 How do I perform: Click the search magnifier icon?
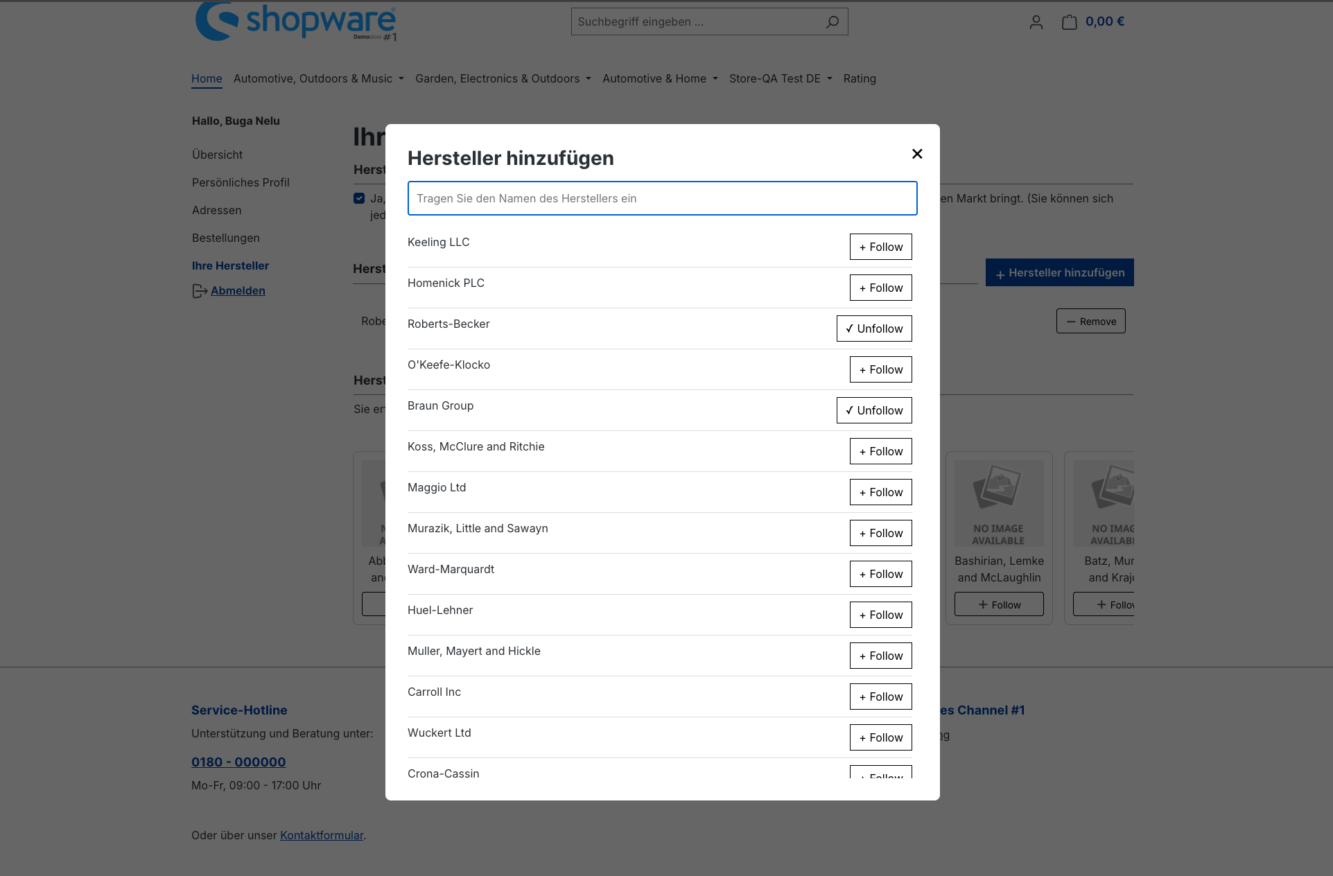[831, 21]
